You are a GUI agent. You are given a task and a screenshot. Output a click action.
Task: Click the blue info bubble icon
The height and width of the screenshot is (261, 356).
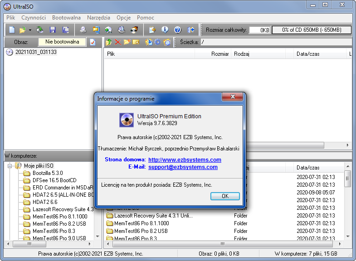click(165, 30)
